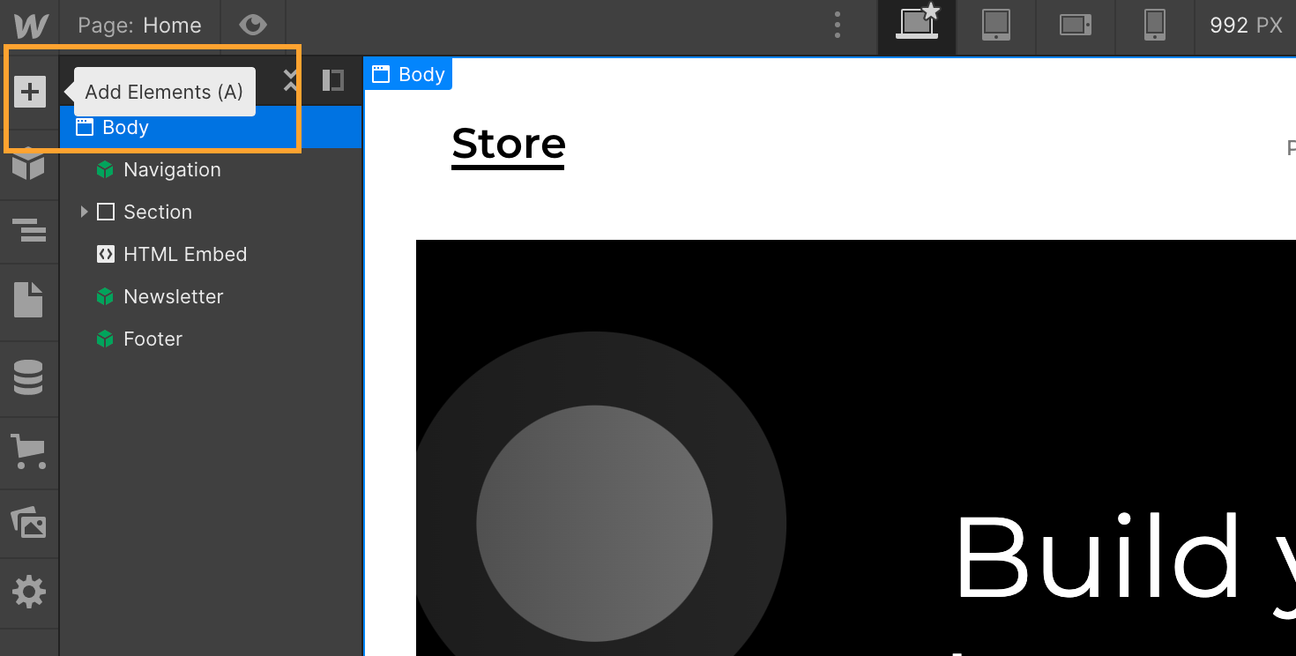Viewport: 1296px width, 656px height.
Task: Select the HTML Embed element
Action: point(211,254)
